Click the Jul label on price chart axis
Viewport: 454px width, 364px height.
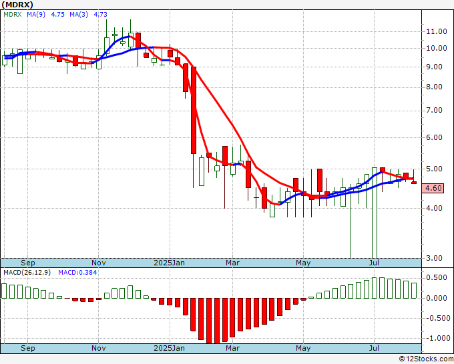[374, 263]
